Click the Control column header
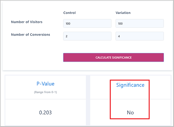The width and height of the screenshot is (174, 127). (69, 13)
